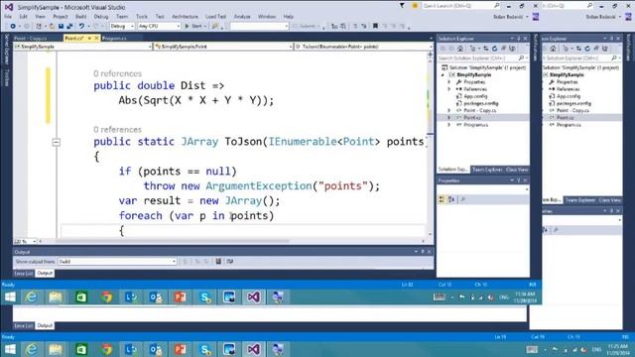635x357 pixels.
Task: Open the SimplifySample project navigation dropdown
Action: (82, 47)
